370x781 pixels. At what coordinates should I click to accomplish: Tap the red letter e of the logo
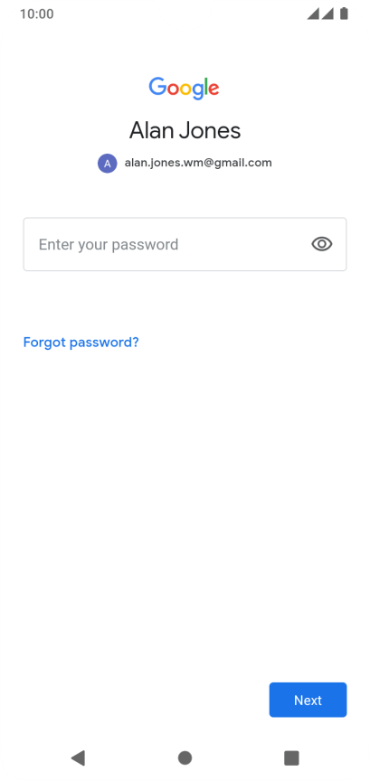pyautogui.click(x=213, y=89)
